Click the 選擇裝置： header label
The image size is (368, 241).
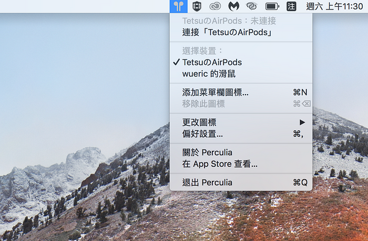(x=202, y=51)
